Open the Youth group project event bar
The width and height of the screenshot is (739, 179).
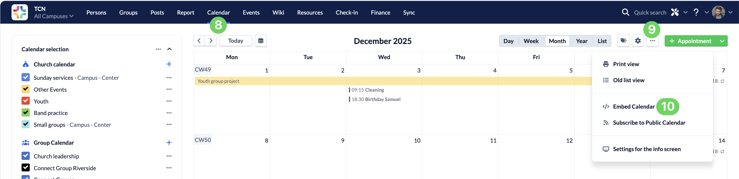tap(393, 81)
